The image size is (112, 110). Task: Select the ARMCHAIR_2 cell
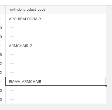[x=56, y=46]
